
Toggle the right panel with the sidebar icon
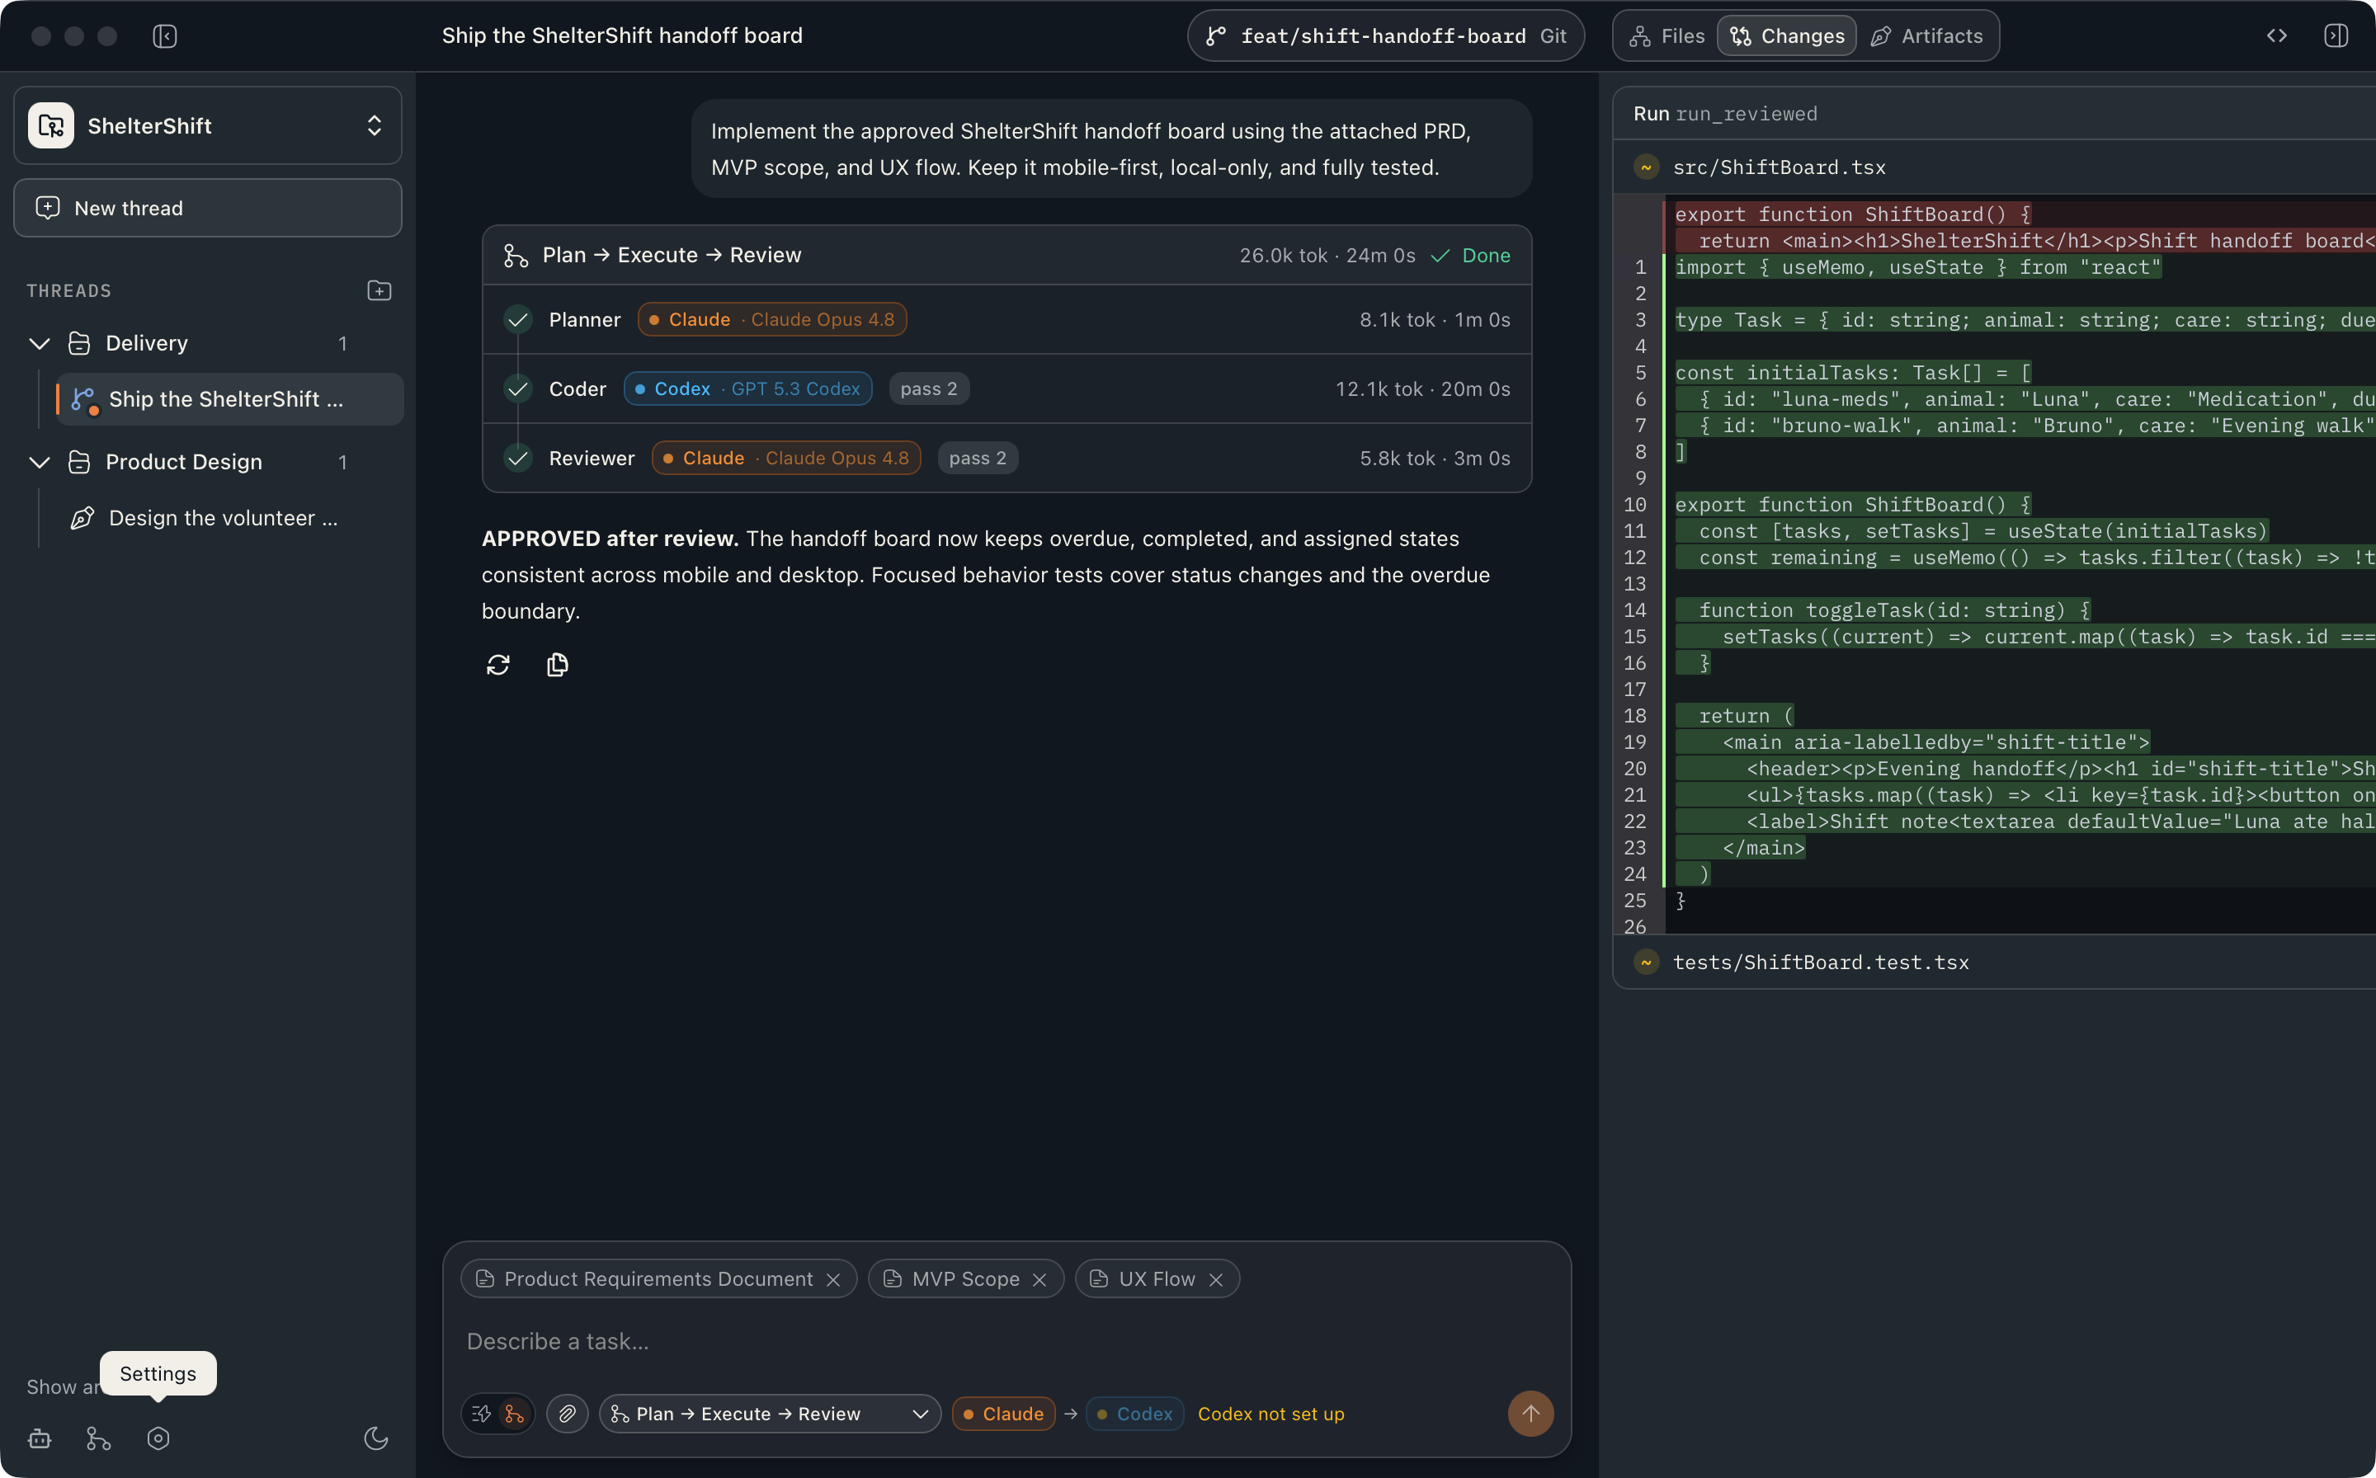pyautogui.click(x=2336, y=36)
